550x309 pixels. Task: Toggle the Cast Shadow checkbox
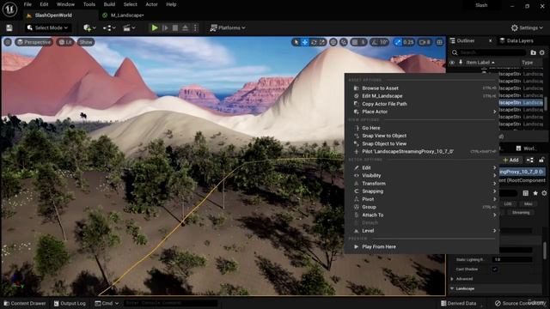pos(495,270)
